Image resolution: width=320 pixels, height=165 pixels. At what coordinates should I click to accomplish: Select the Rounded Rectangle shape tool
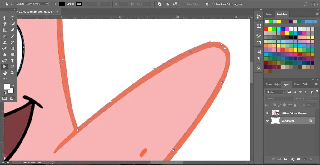tap(12, 67)
